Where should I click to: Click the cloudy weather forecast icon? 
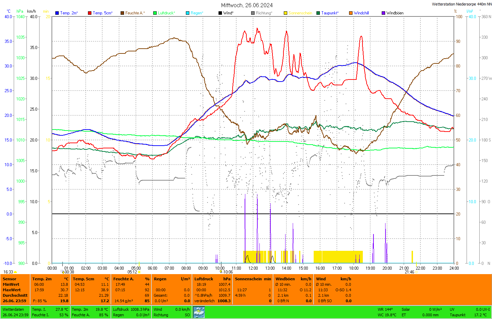199,312
